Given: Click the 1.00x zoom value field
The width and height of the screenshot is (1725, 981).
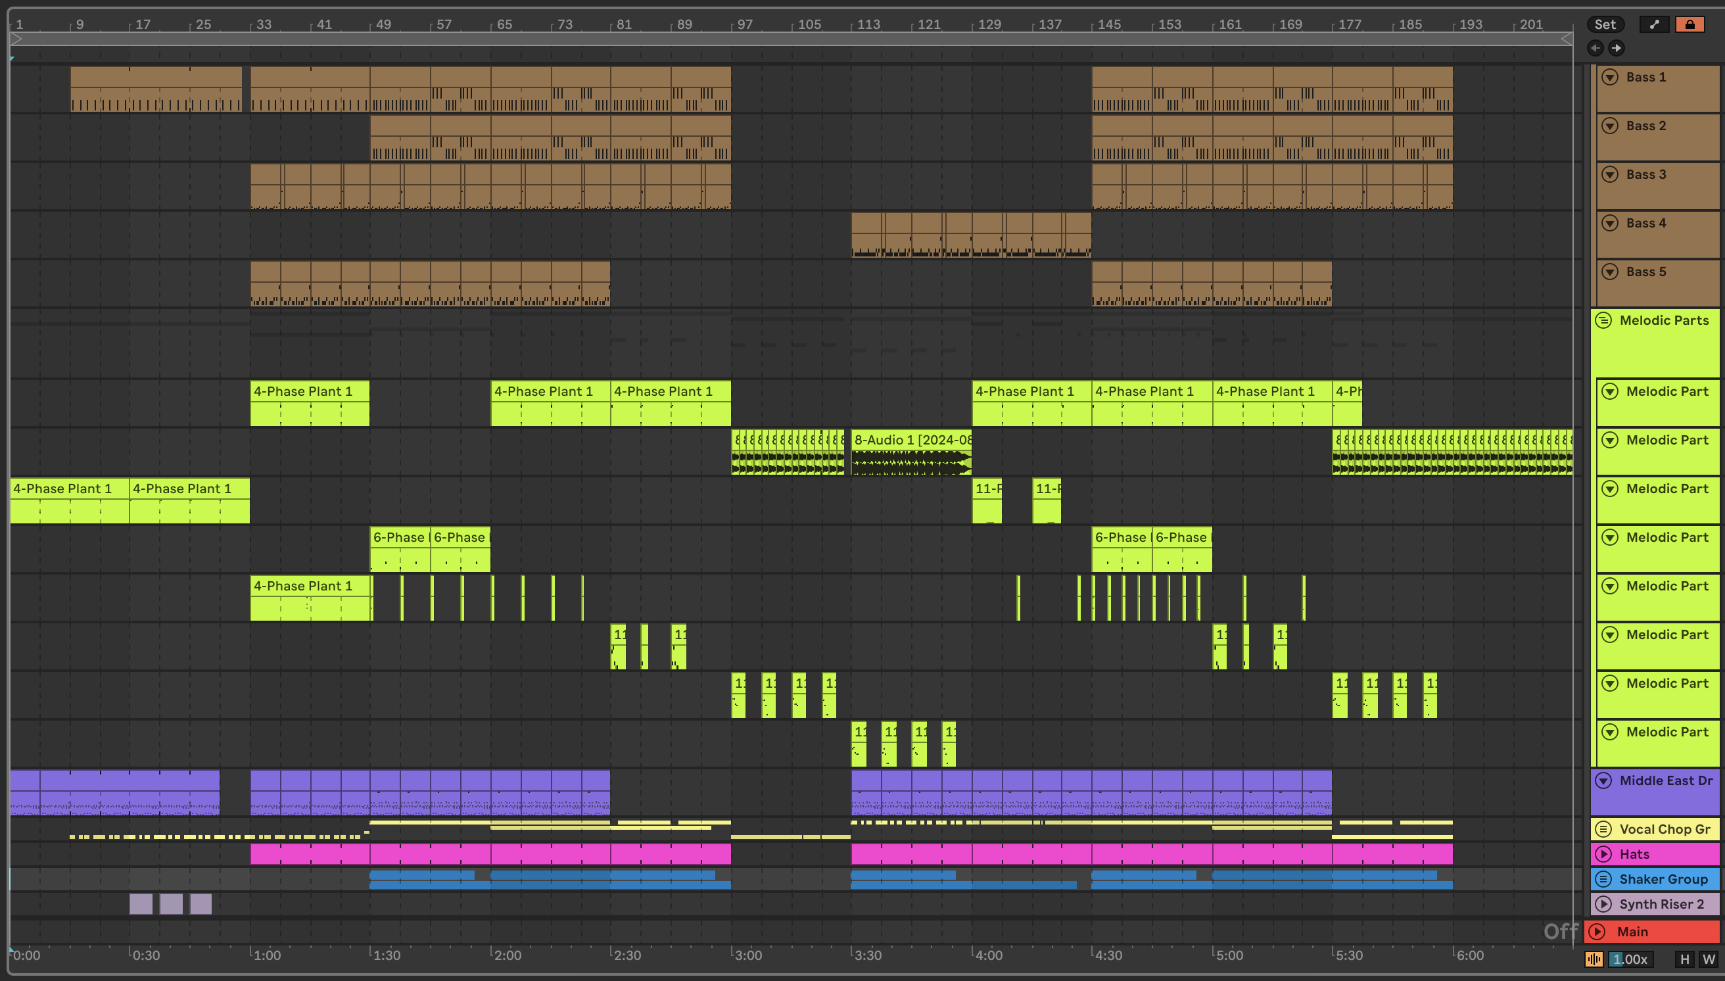Looking at the screenshot, I should point(1630,959).
